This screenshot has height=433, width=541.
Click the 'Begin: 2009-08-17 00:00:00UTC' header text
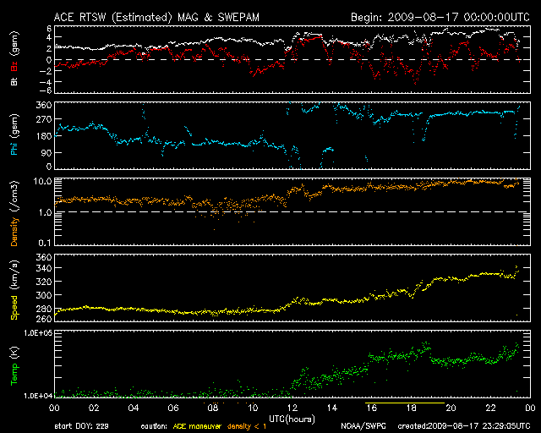click(440, 17)
